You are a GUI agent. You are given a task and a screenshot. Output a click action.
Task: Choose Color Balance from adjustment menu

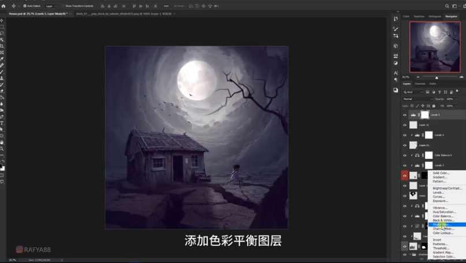click(443, 216)
